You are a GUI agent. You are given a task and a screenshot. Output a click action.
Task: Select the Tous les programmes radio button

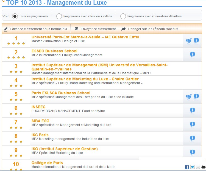coord(15,16)
